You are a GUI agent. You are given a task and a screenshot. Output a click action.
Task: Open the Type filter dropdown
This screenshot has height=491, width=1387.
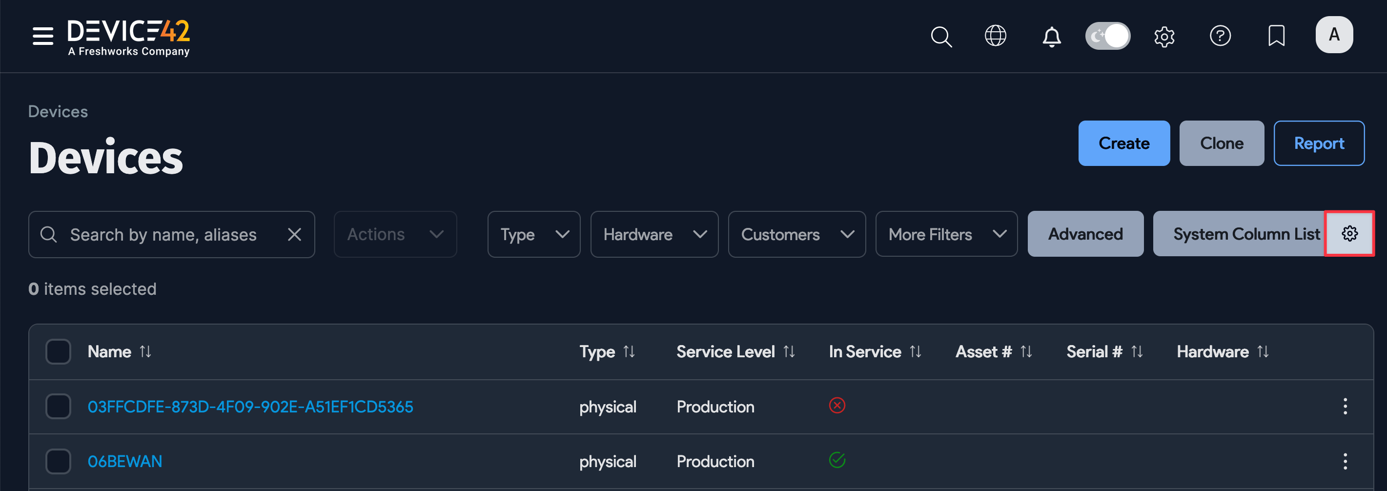pos(533,234)
